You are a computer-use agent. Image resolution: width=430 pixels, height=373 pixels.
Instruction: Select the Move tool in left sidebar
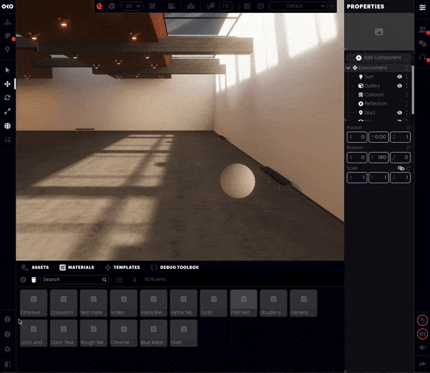click(7, 84)
